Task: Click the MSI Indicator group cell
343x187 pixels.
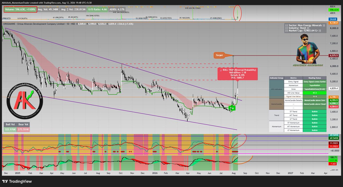Action: pos(276,89)
